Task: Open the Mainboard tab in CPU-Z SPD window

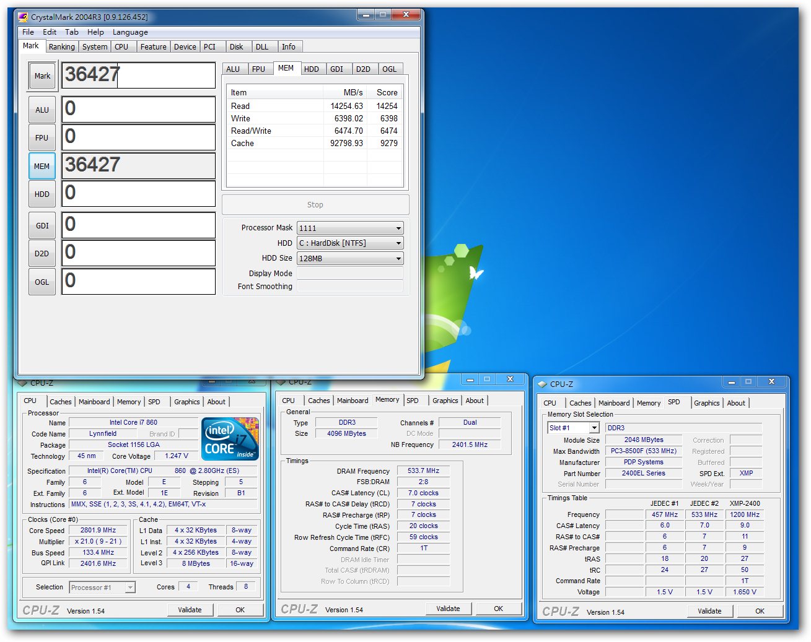Action: point(613,403)
